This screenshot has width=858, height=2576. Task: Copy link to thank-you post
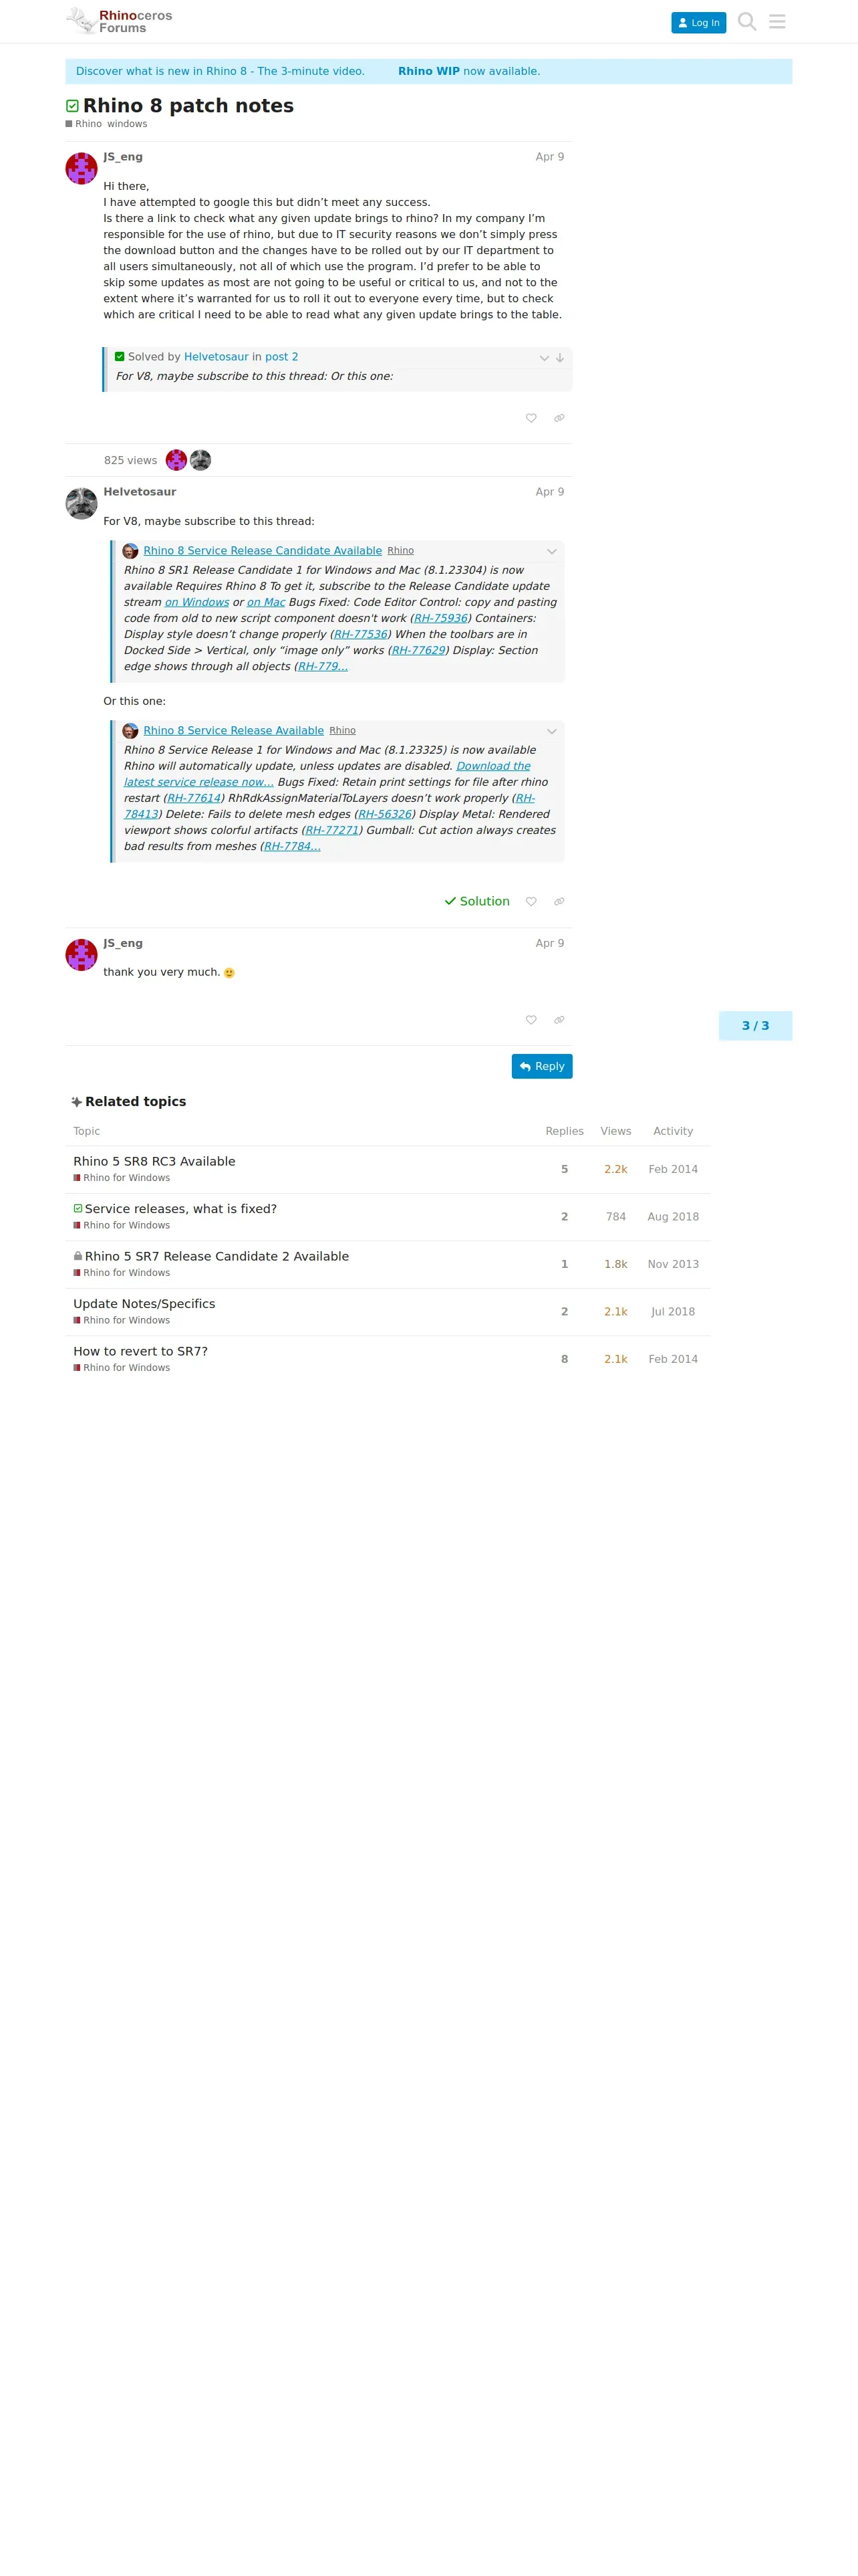point(559,1020)
